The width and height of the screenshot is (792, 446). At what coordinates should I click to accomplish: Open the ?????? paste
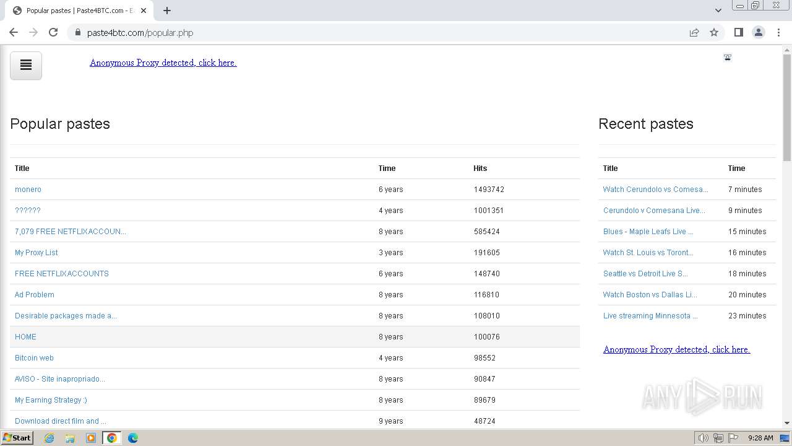pyautogui.click(x=28, y=211)
